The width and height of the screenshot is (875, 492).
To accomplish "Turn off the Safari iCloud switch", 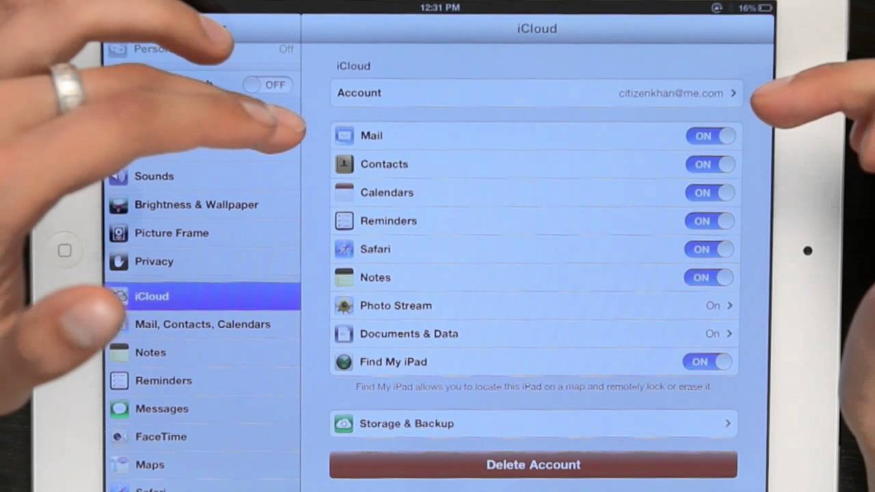I will 710,249.
